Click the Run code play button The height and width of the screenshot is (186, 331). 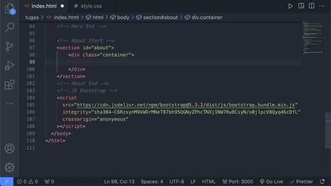(x=291, y=6)
